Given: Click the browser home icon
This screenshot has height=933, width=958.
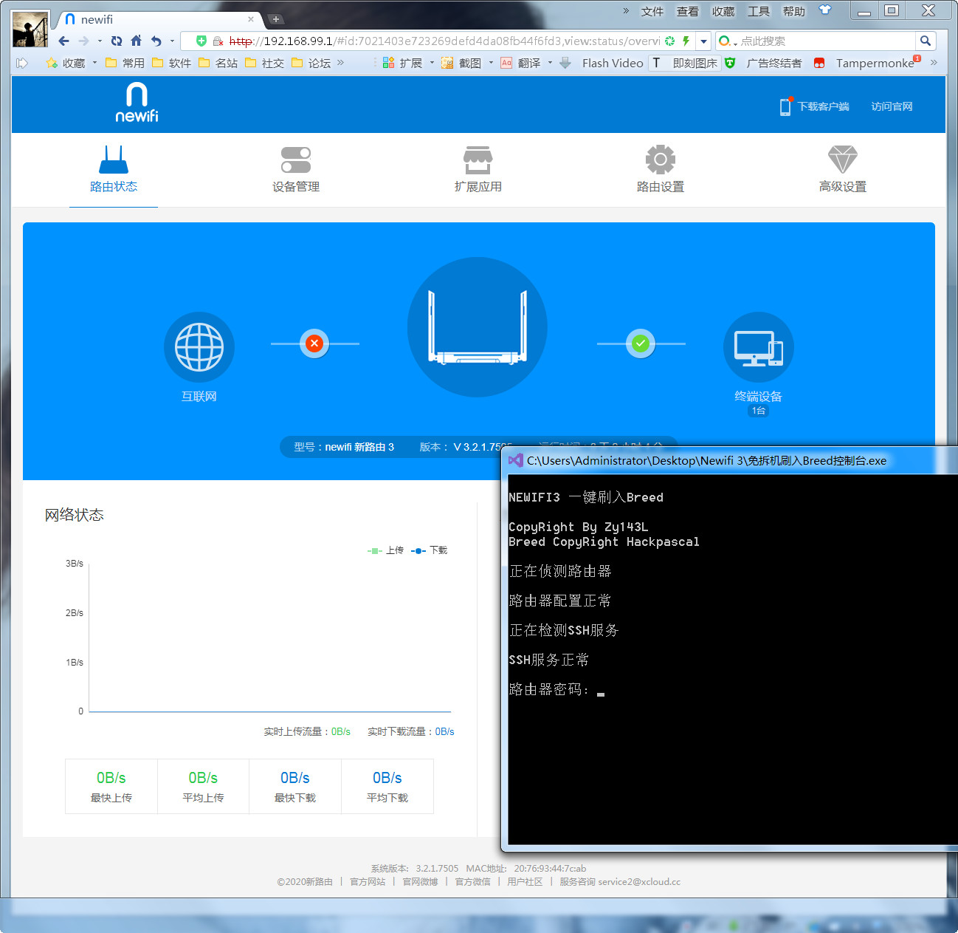Looking at the screenshot, I should point(136,41).
